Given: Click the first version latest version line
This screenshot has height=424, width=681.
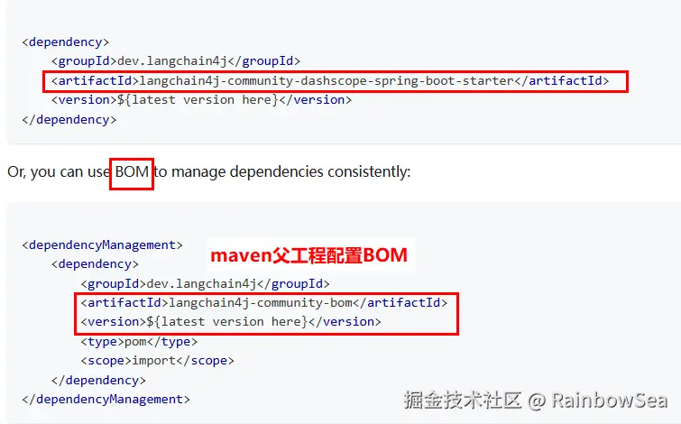Looking at the screenshot, I should [x=201, y=100].
